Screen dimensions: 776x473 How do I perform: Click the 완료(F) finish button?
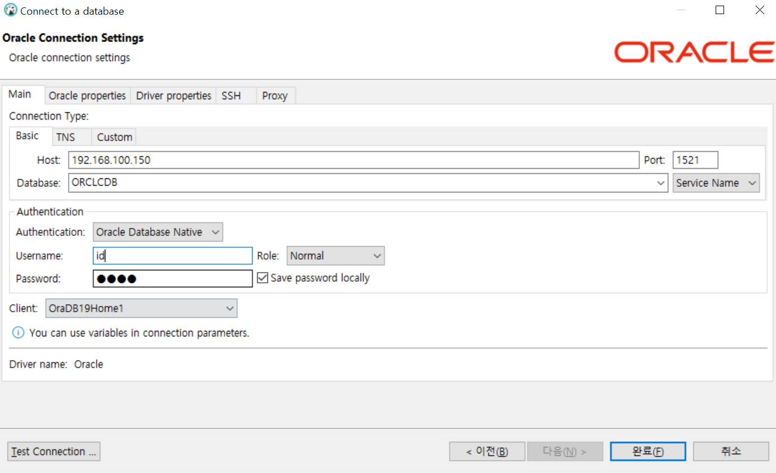click(648, 452)
